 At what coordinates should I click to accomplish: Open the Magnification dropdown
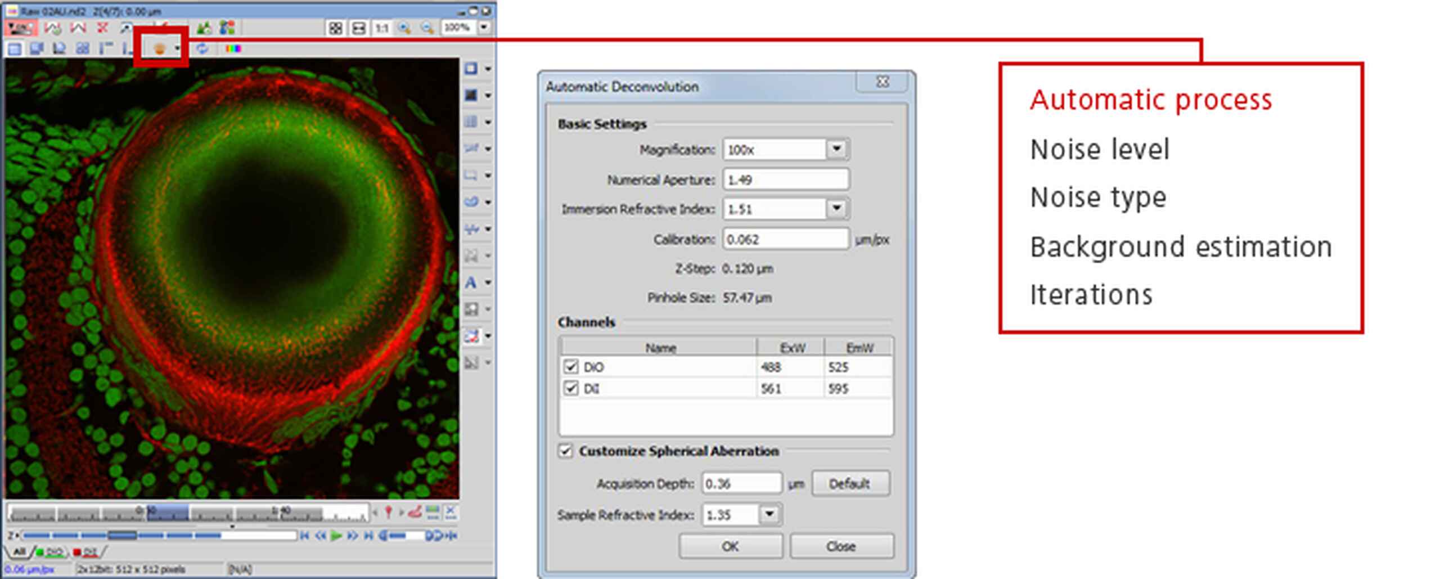[836, 149]
